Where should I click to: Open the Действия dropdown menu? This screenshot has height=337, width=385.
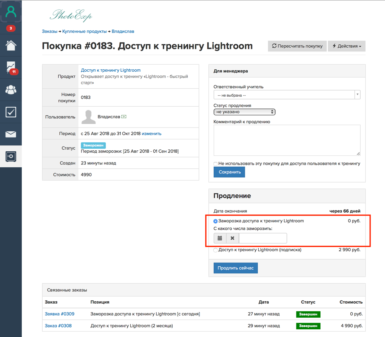click(x=346, y=46)
